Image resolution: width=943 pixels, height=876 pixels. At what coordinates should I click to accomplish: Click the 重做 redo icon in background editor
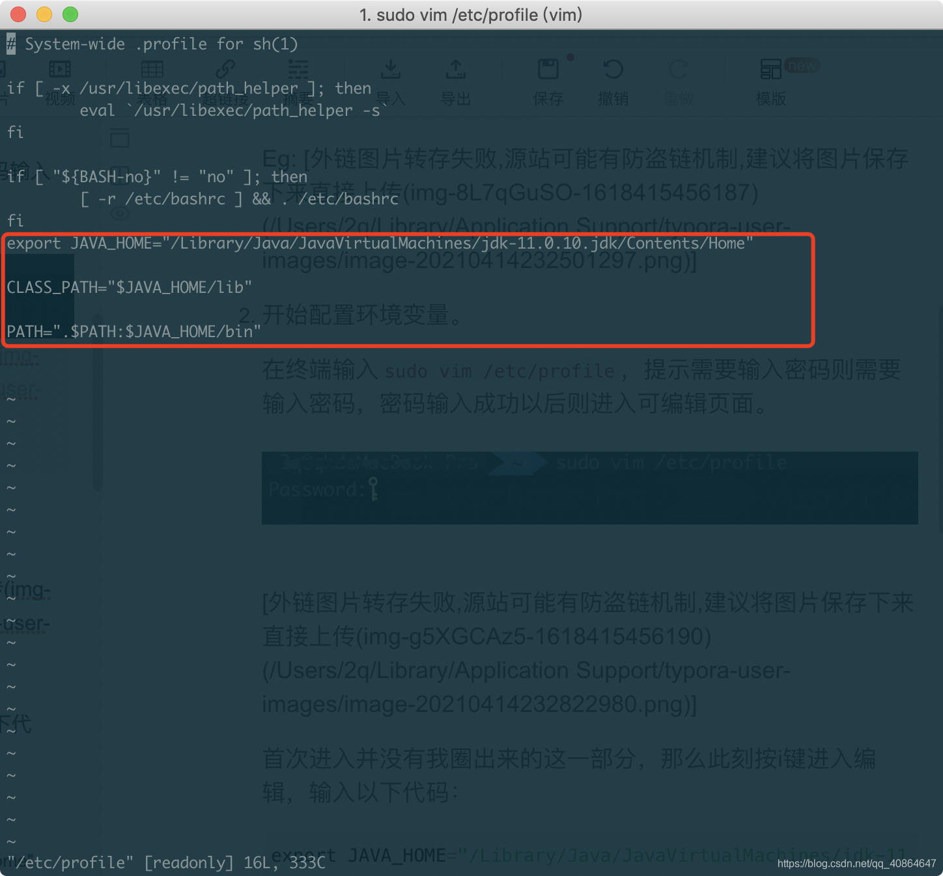point(679,70)
